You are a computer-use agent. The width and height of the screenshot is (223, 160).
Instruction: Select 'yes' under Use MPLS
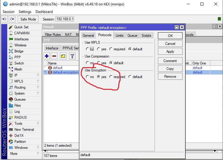102,49
